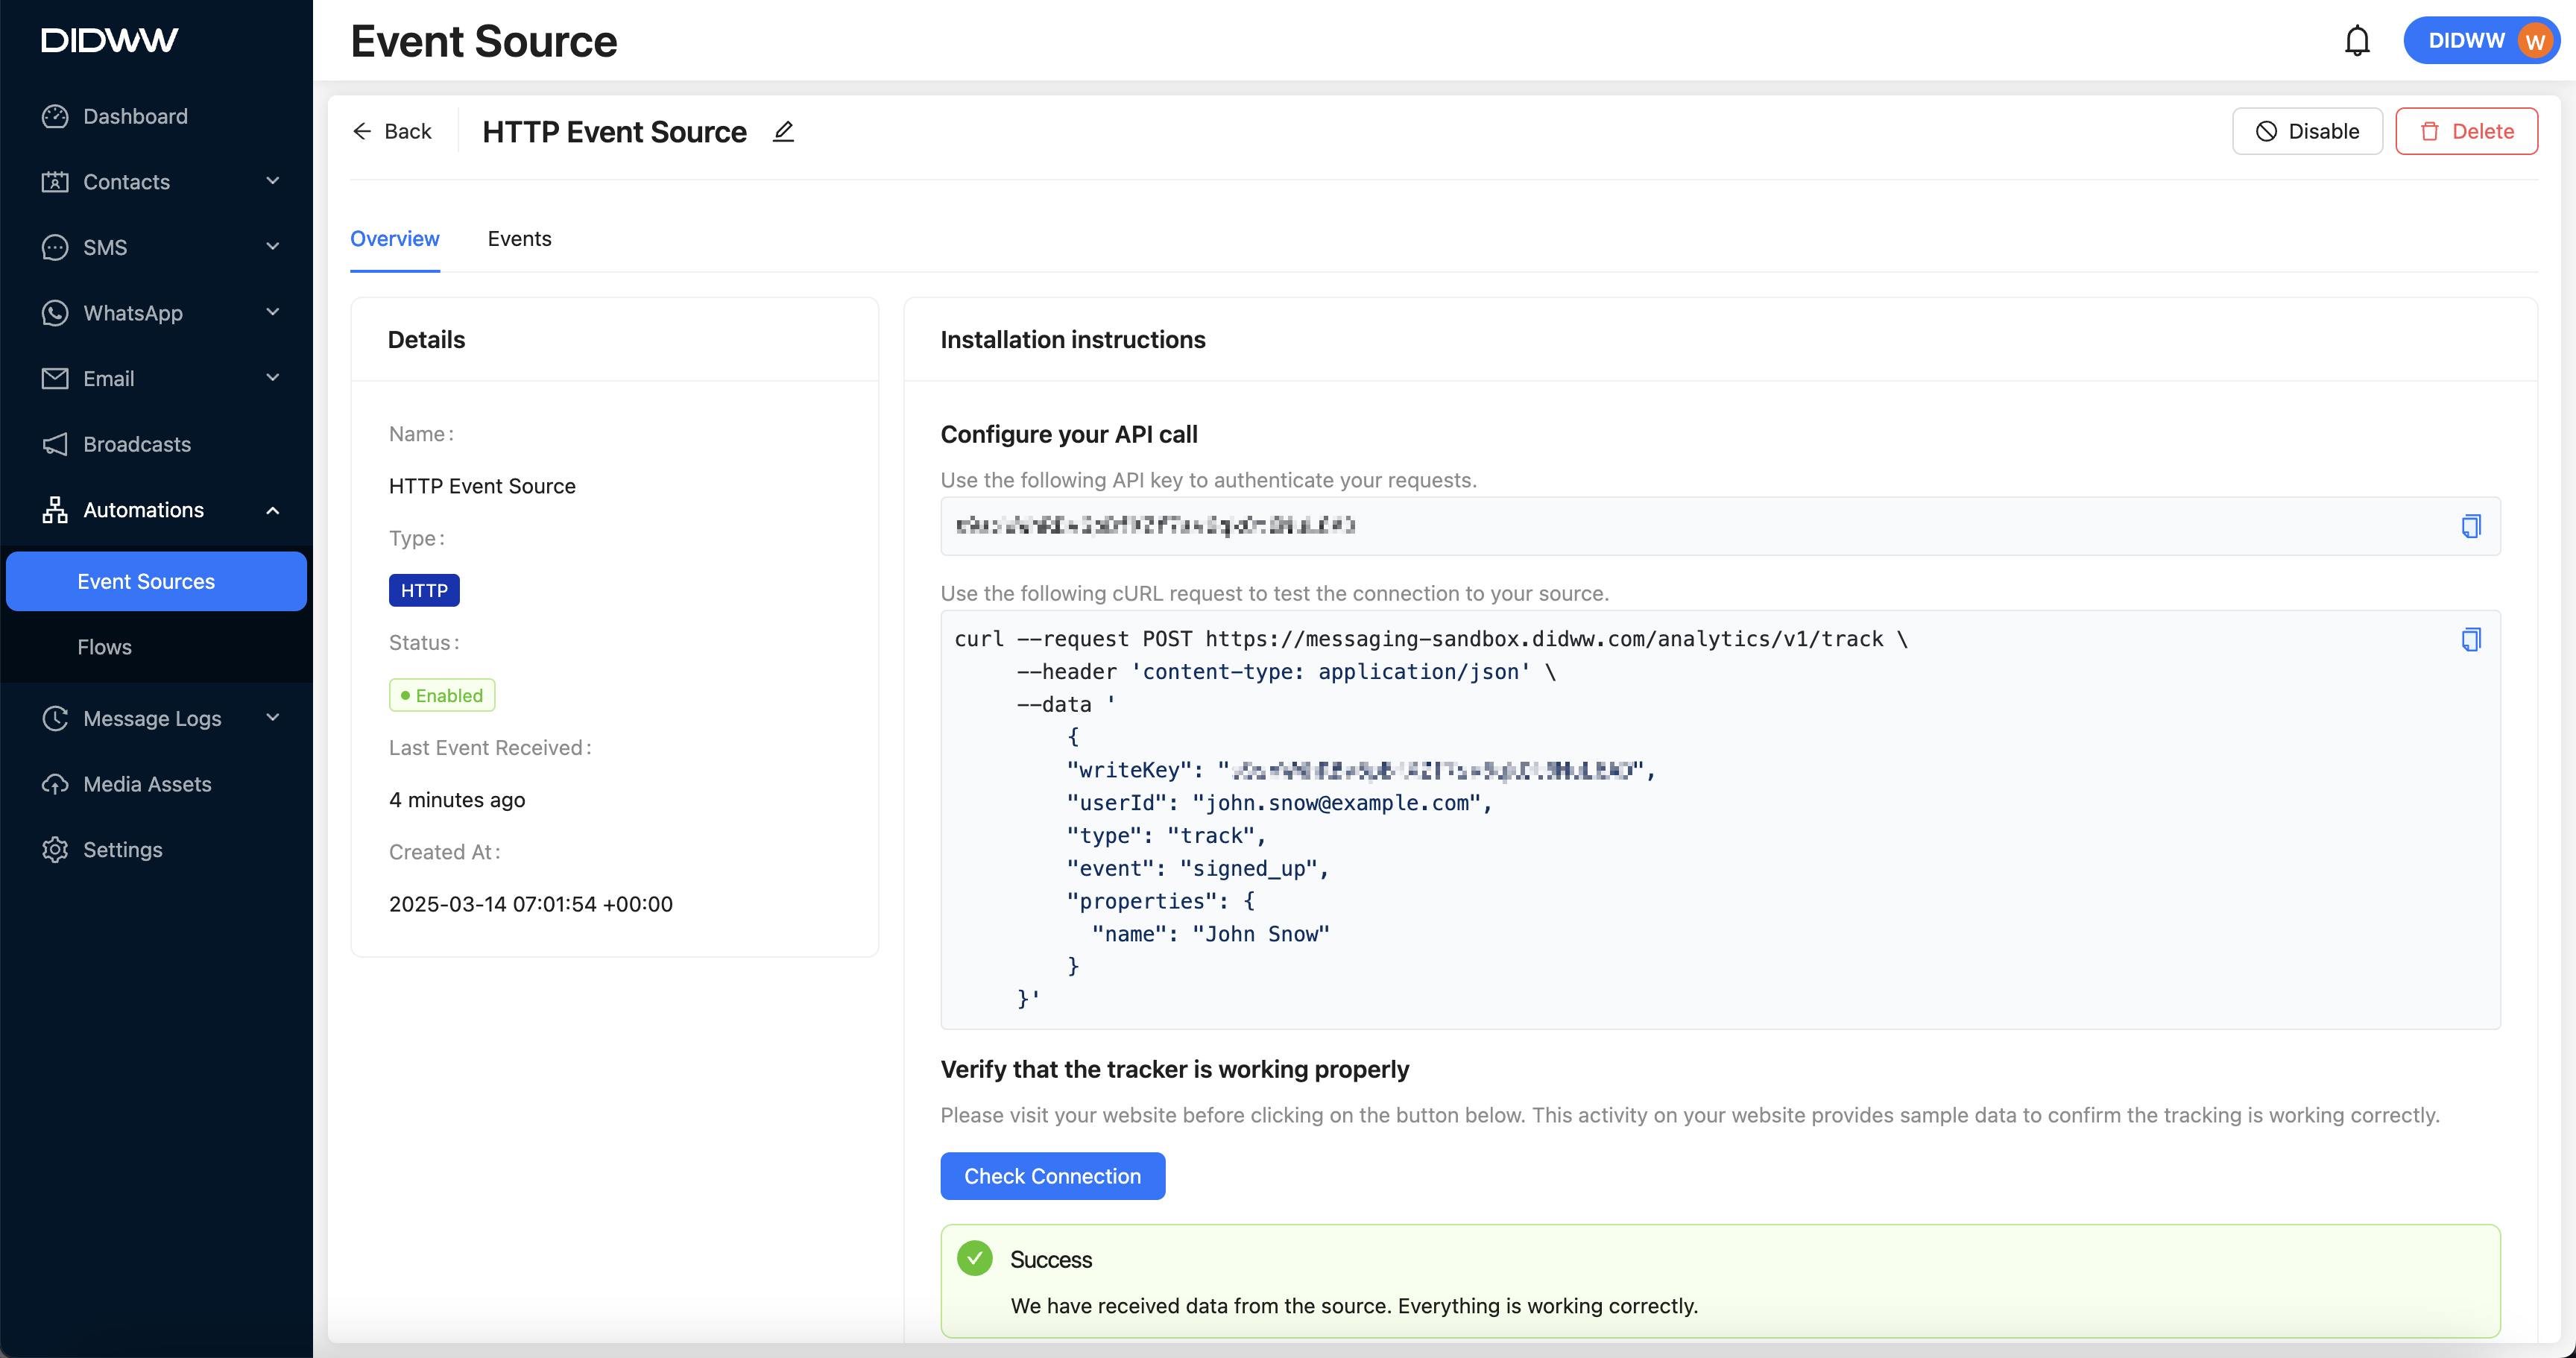Expand the Contacts menu chevron
2576x1358 pixels.
(x=272, y=181)
